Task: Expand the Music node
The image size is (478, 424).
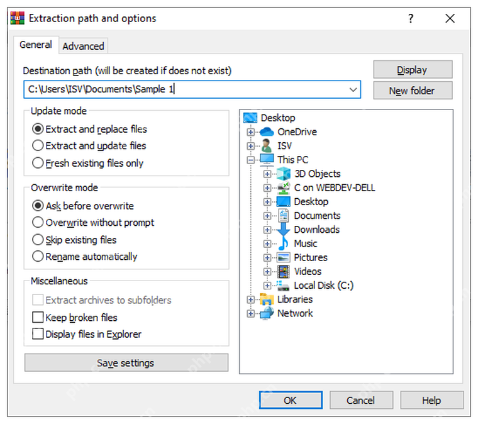Action: coord(267,243)
